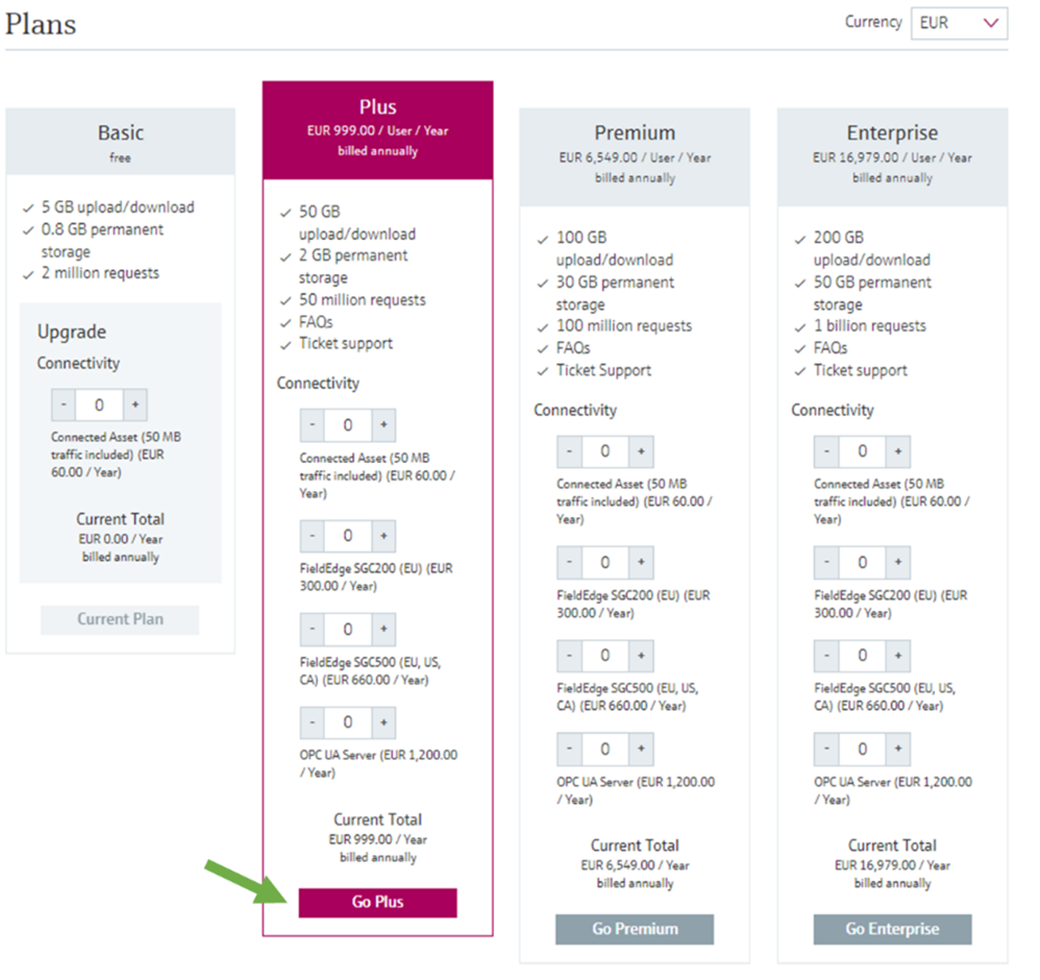Click the FieldEdge SGC200 quantity field in Plus plan

[x=348, y=536]
